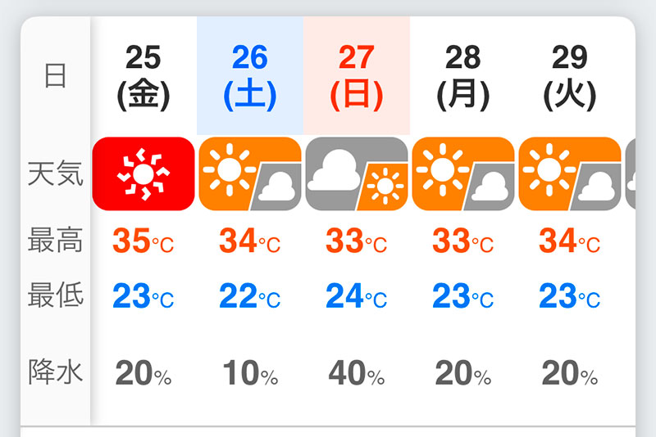Click the 降水 row label
656x437 pixels.
[x=55, y=373]
